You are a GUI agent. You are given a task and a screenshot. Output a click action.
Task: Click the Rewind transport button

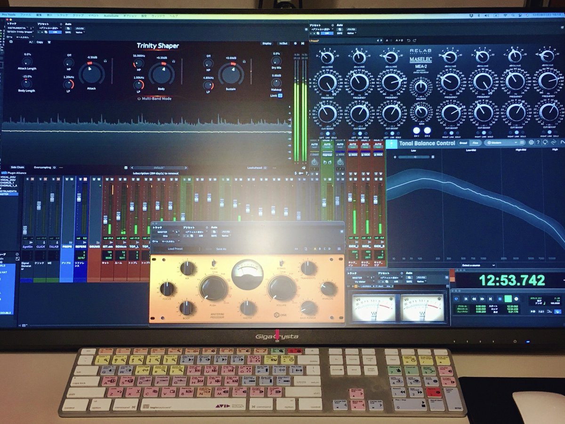click(474, 299)
